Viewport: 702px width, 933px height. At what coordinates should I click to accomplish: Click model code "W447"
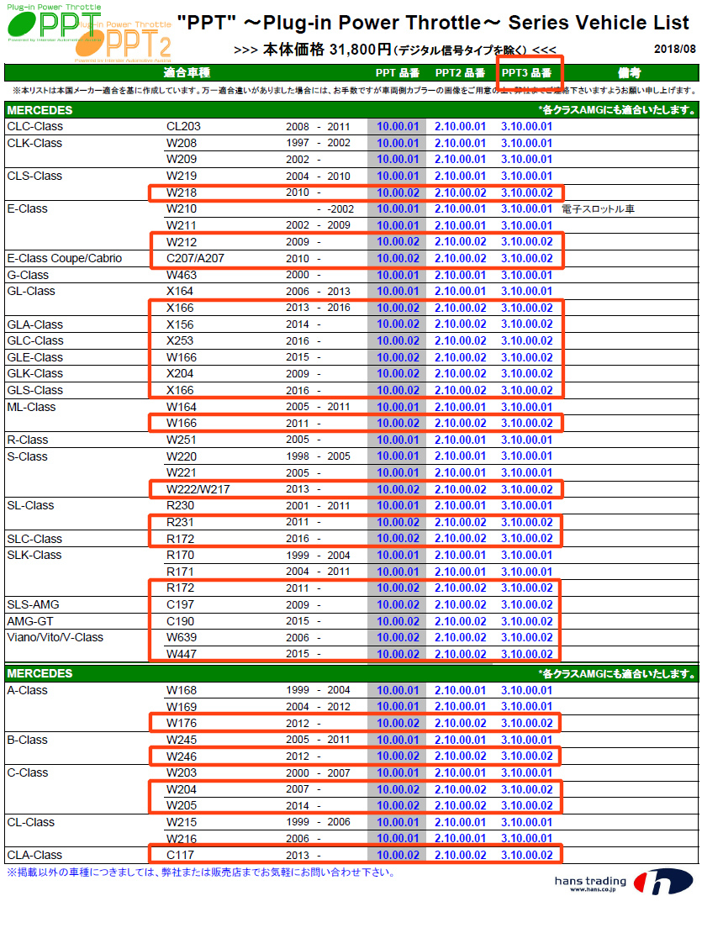pyautogui.click(x=182, y=654)
